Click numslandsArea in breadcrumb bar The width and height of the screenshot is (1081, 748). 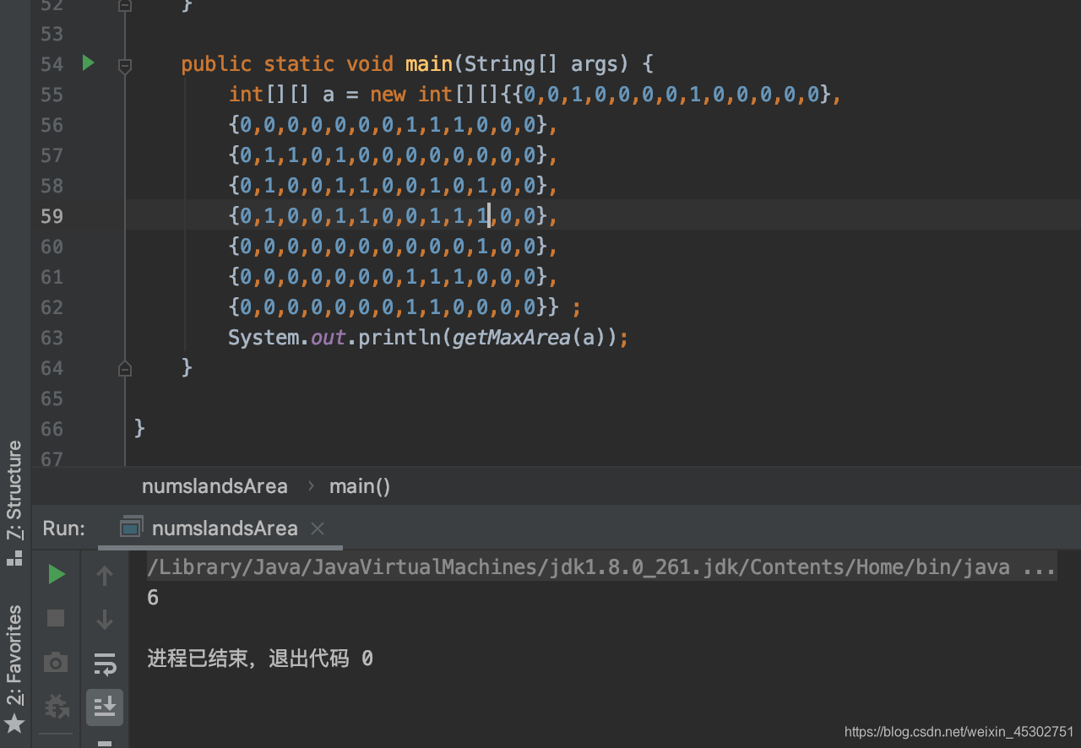coord(215,486)
